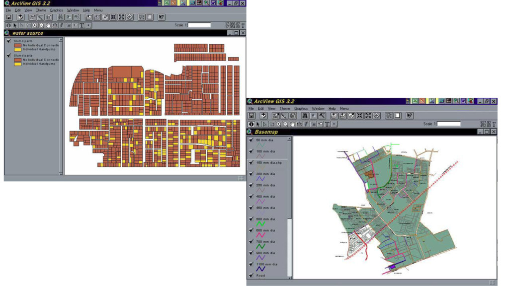Screen dimensions: 509x286
Task: Click Add Theme icon in Basemap window
Action: point(263,116)
